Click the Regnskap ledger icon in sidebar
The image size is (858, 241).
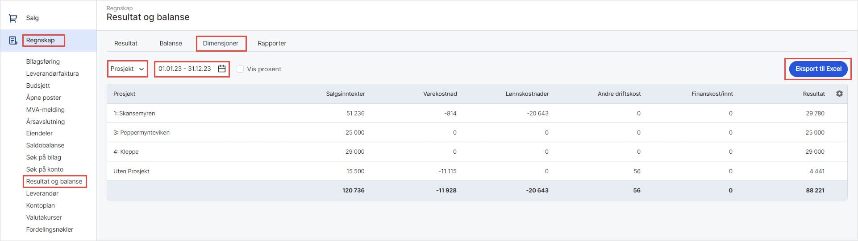point(13,41)
